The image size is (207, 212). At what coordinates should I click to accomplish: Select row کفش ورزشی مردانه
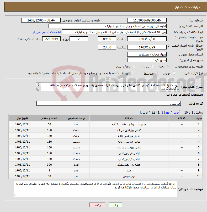pyautogui.click(x=105, y=130)
